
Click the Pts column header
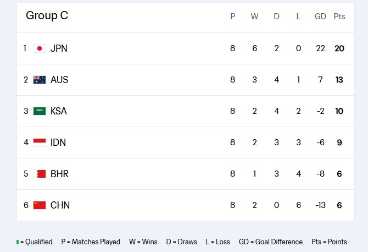pos(339,17)
